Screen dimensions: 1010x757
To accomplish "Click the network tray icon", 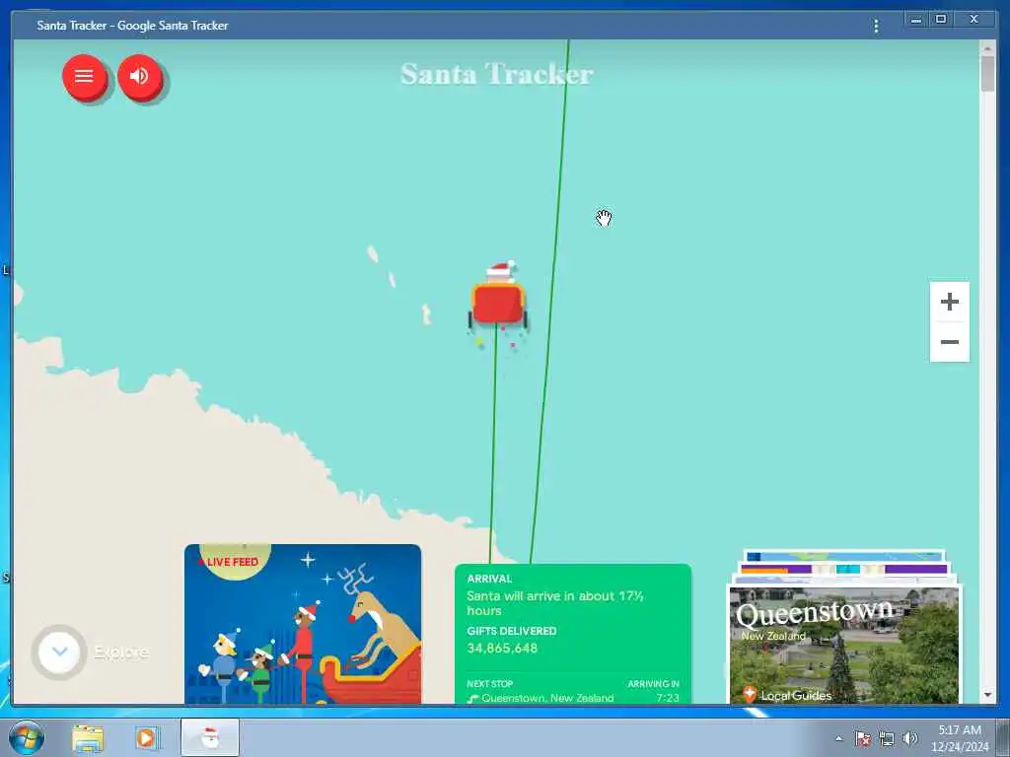I will (887, 738).
